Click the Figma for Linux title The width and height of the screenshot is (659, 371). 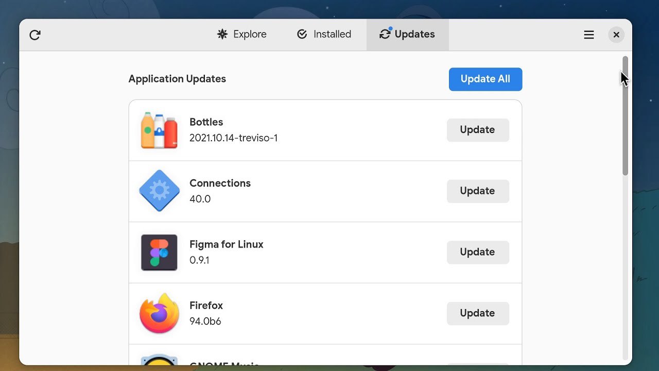pyautogui.click(x=227, y=245)
